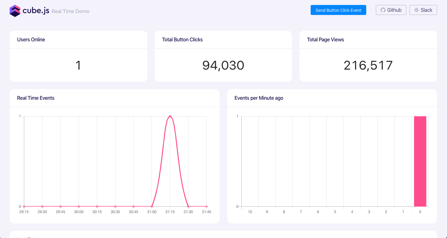
Task: Click the pink bar at minute 0
Action: click(x=420, y=161)
